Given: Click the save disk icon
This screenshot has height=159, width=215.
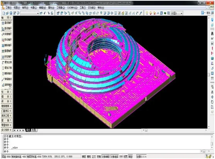Looking at the screenshot, I should point(11,13).
